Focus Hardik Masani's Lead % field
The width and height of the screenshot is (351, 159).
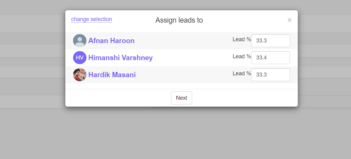click(x=270, y=75)
